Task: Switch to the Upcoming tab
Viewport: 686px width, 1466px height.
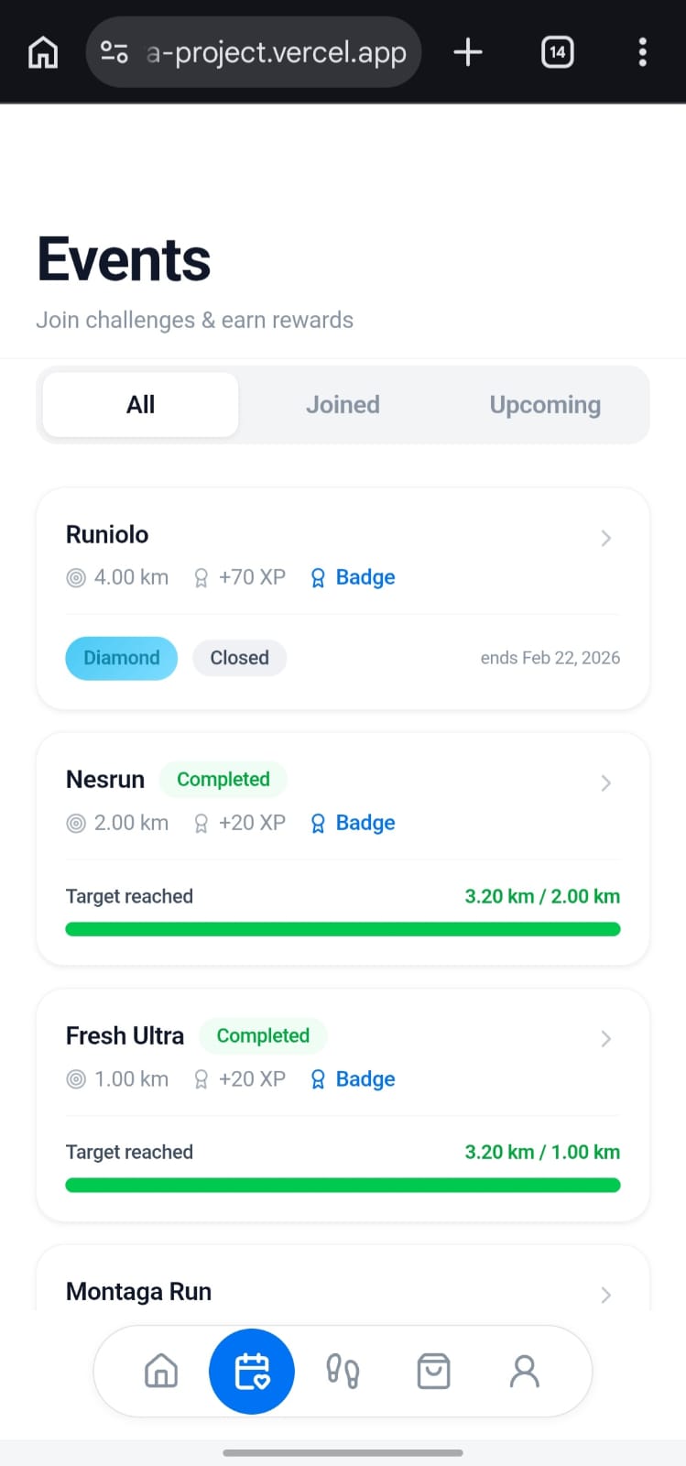Action: point(545,405)
